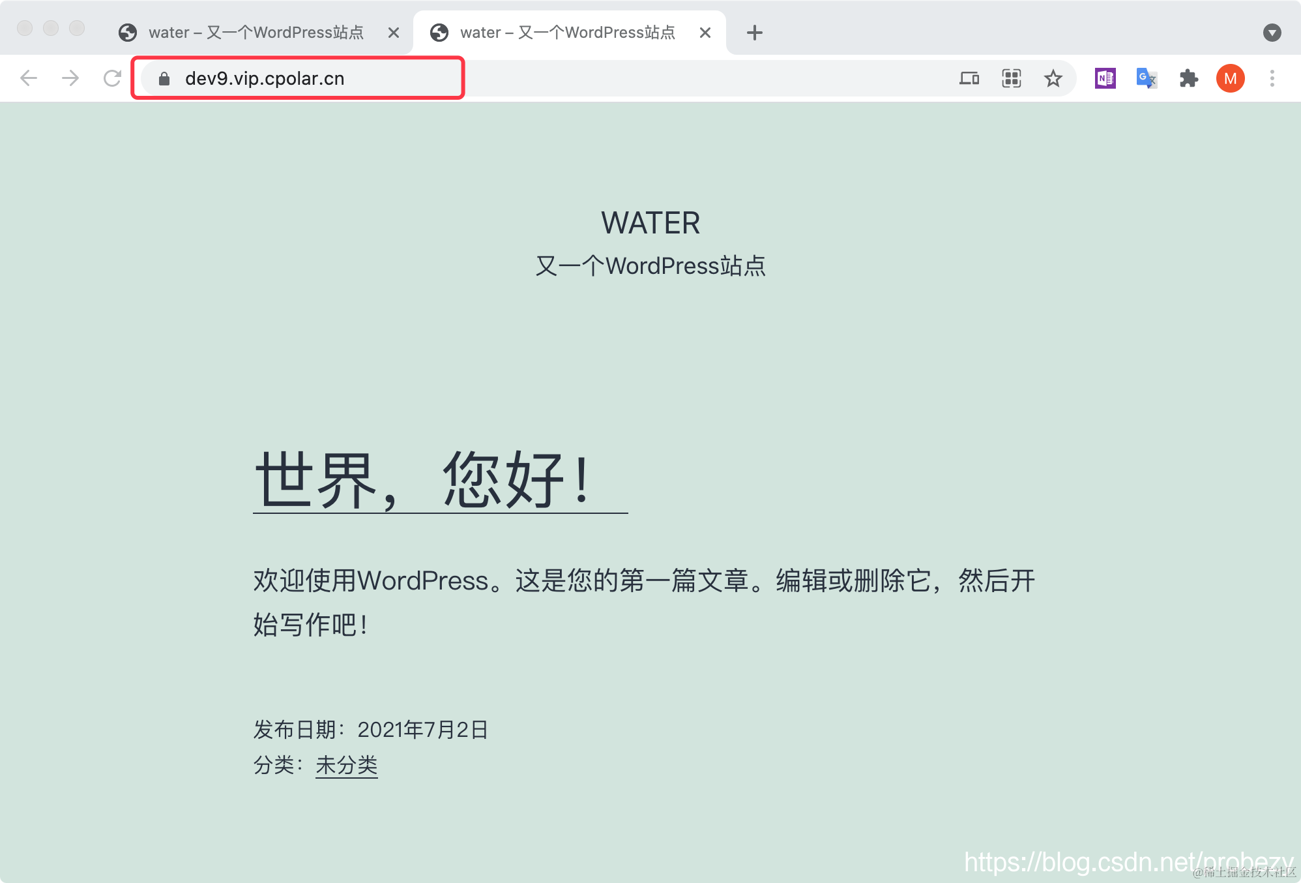Screen dimensions: 1301x883
Task: Reload the current page
Action: coord(112,78)
